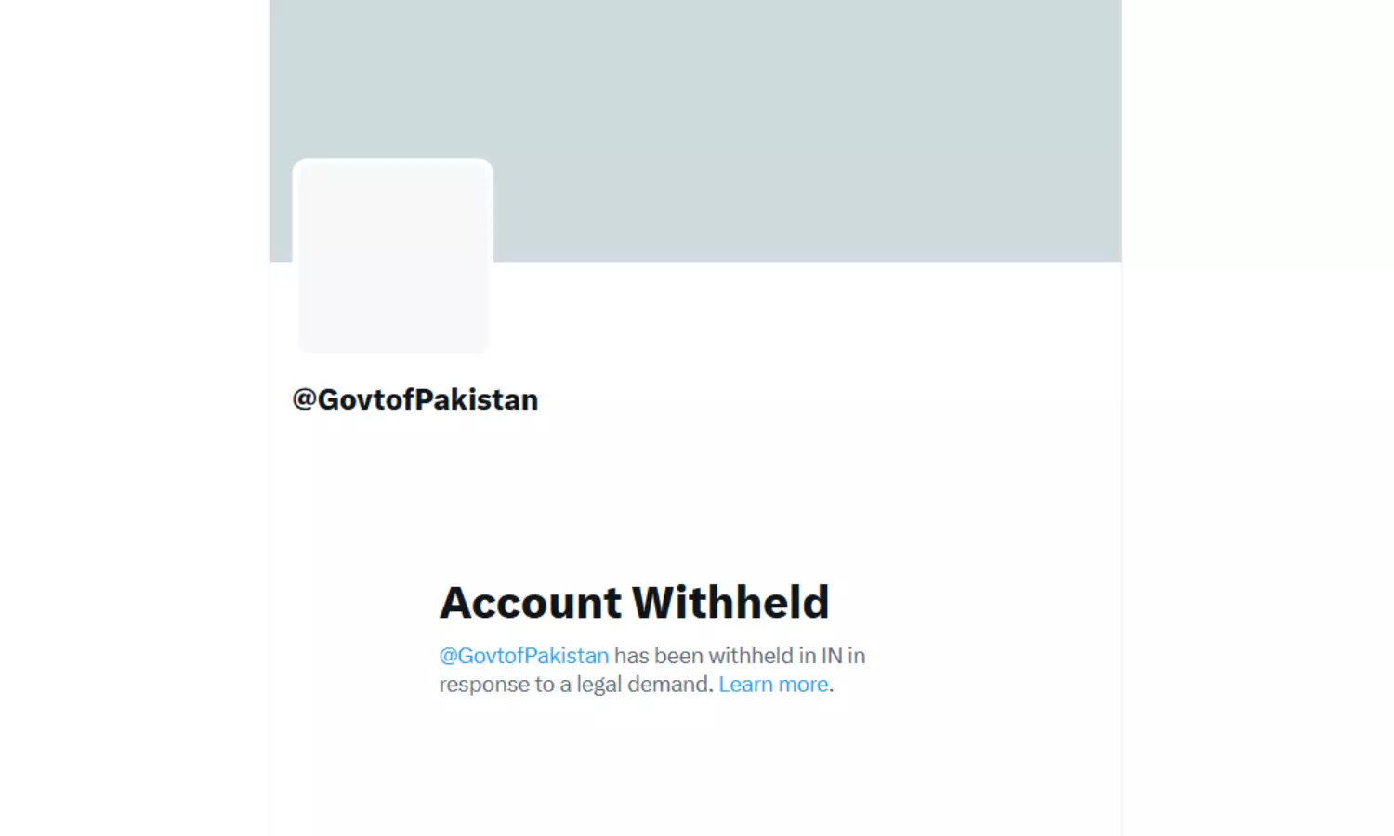This screenshot has width=1394, height=836.
Task: Click blank area right of the bold handle
Action: point(827,400)
